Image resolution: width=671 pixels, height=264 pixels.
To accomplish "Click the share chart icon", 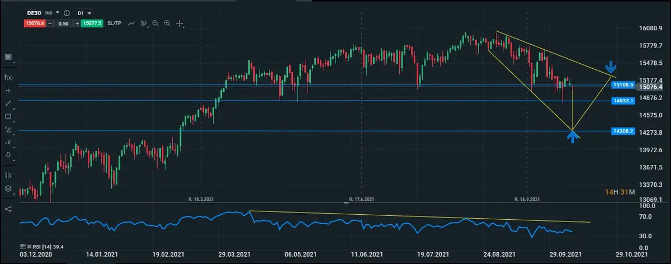I will pyautogui.click(x=8, y=209).
